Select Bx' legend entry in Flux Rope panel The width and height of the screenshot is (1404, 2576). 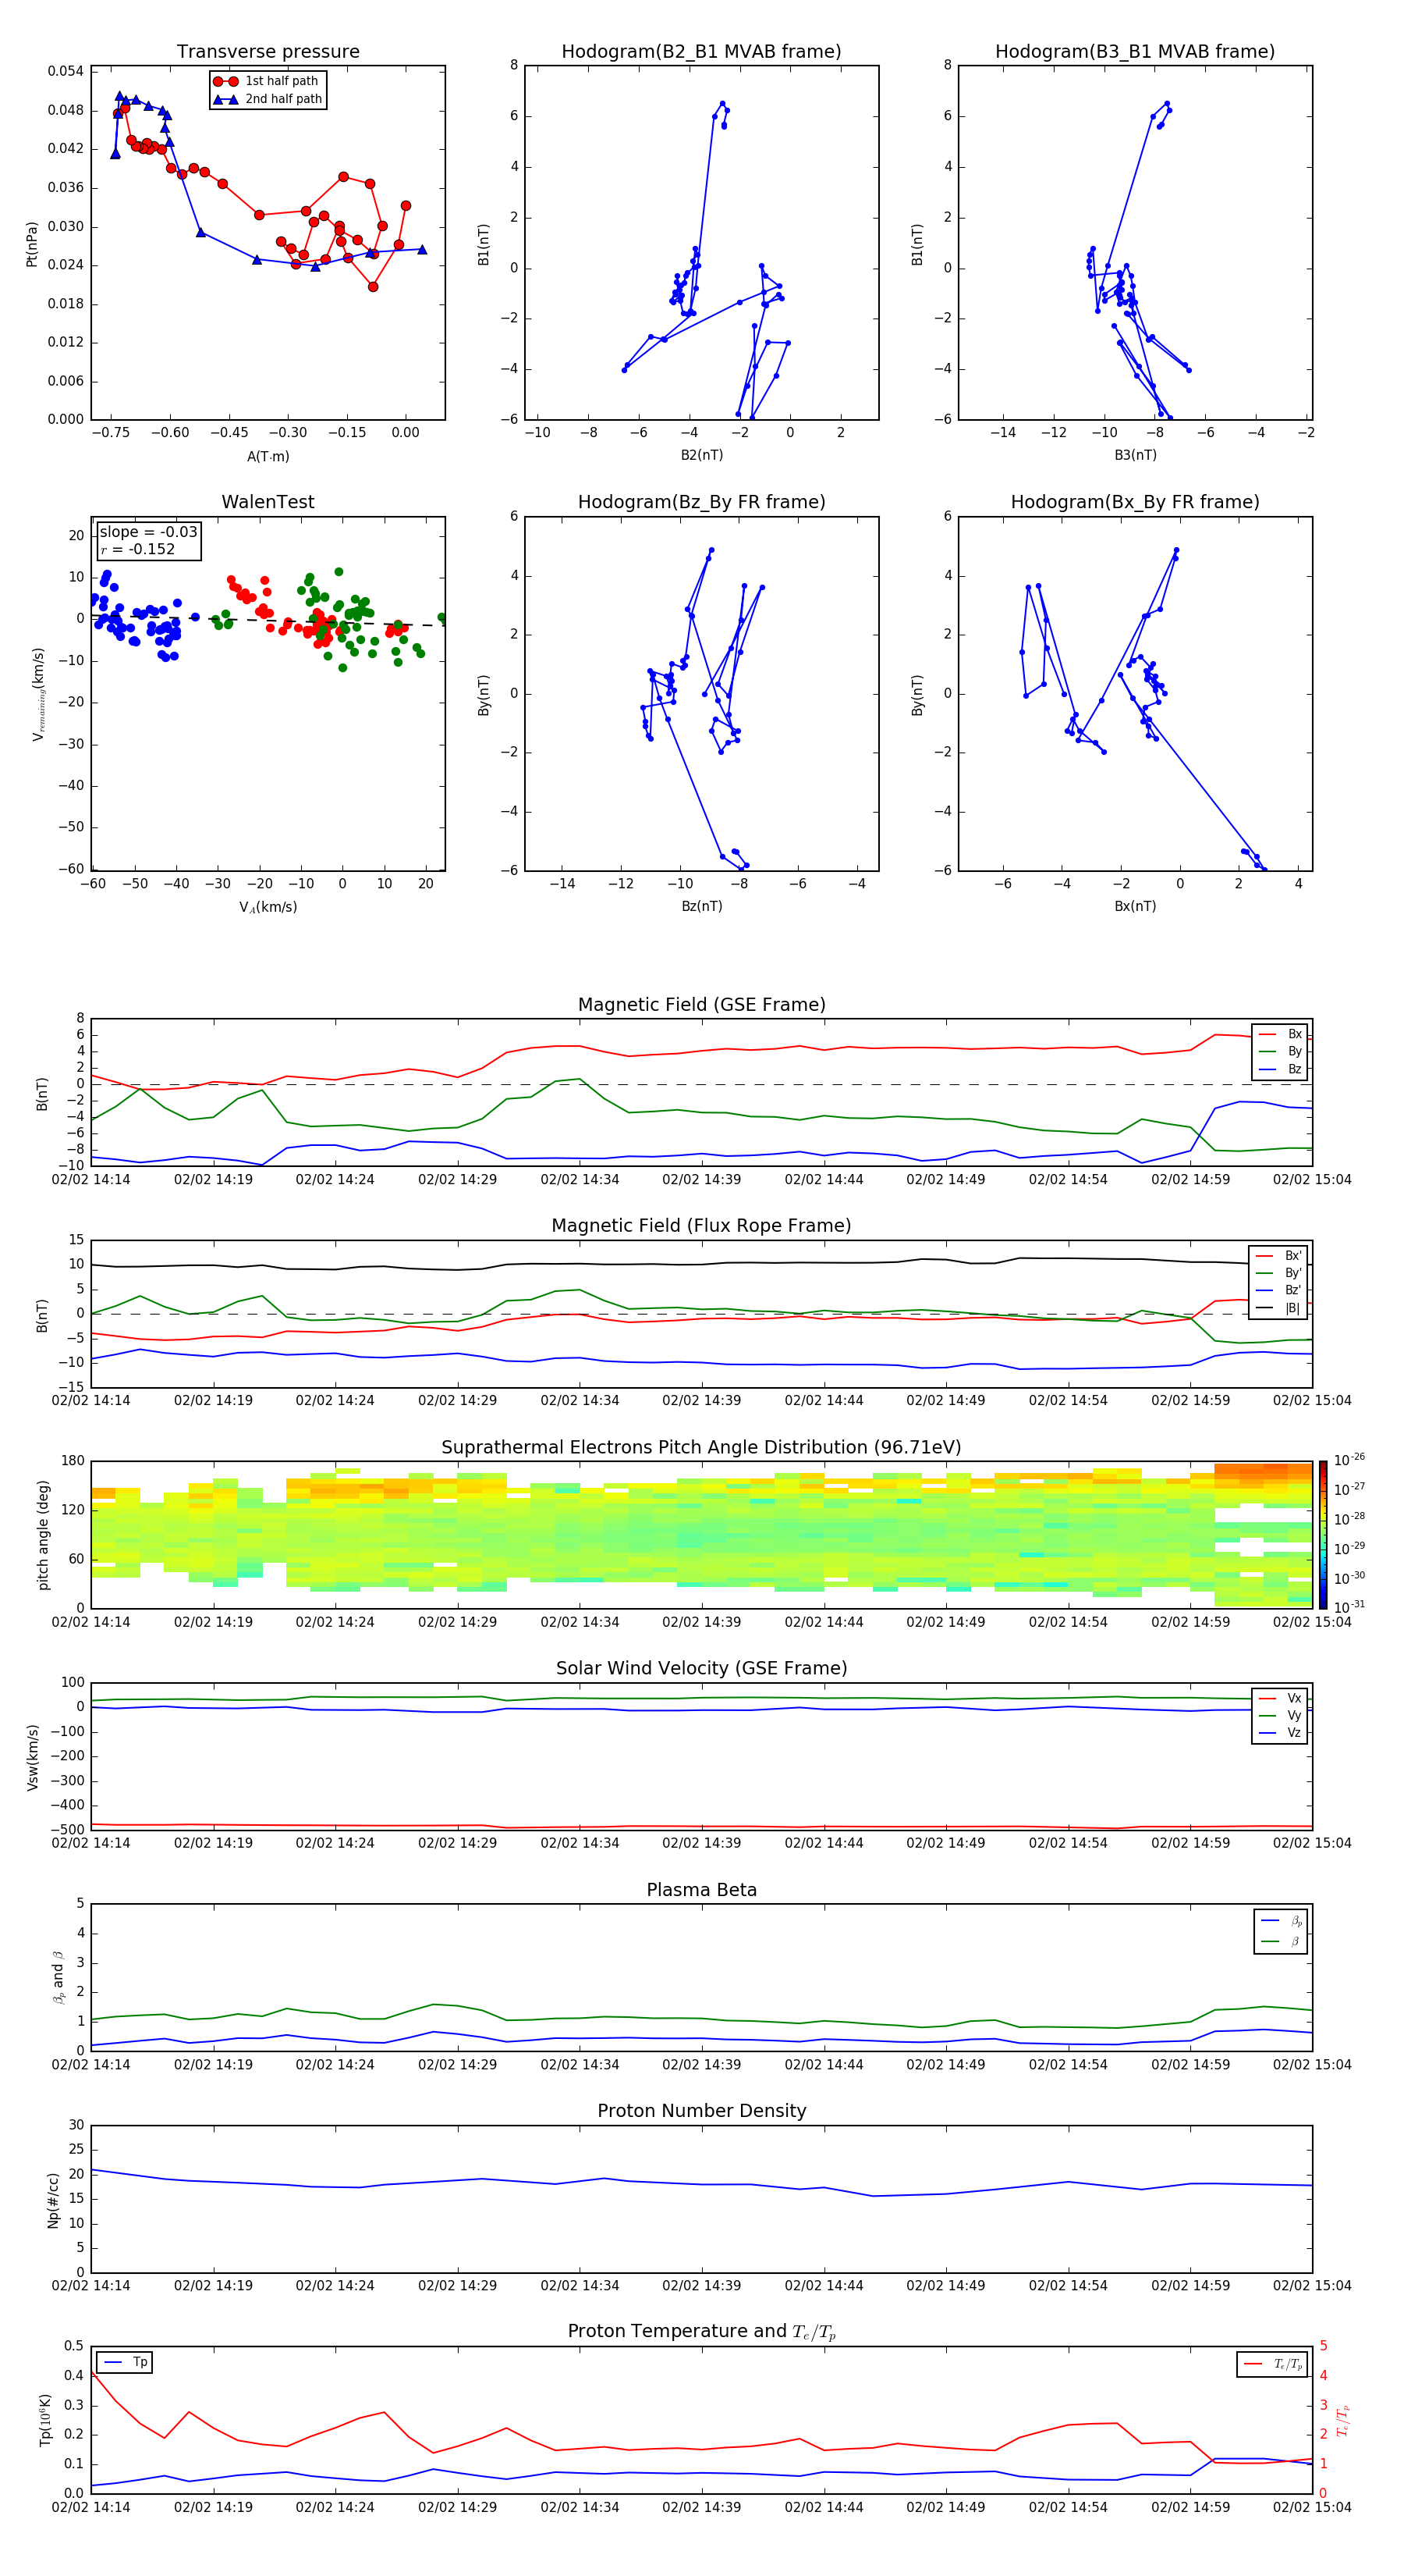tap(1279, 1256)
